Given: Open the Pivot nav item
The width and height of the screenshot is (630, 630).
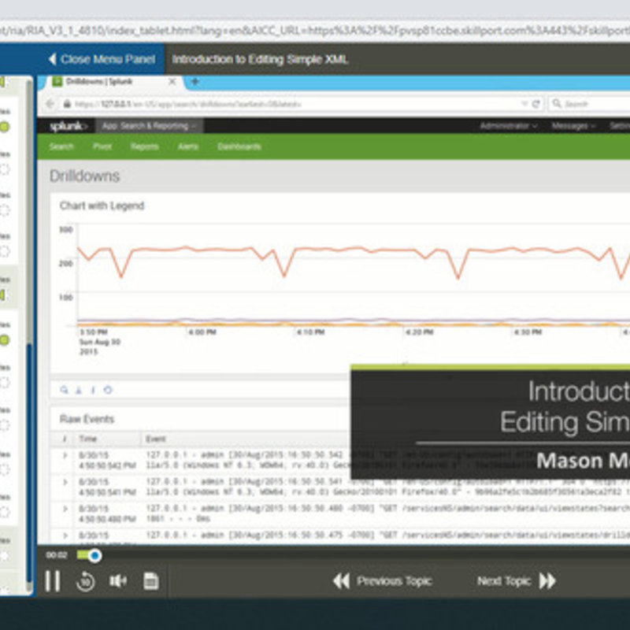Looking at the screenshot, I should [x=102, y=146].
